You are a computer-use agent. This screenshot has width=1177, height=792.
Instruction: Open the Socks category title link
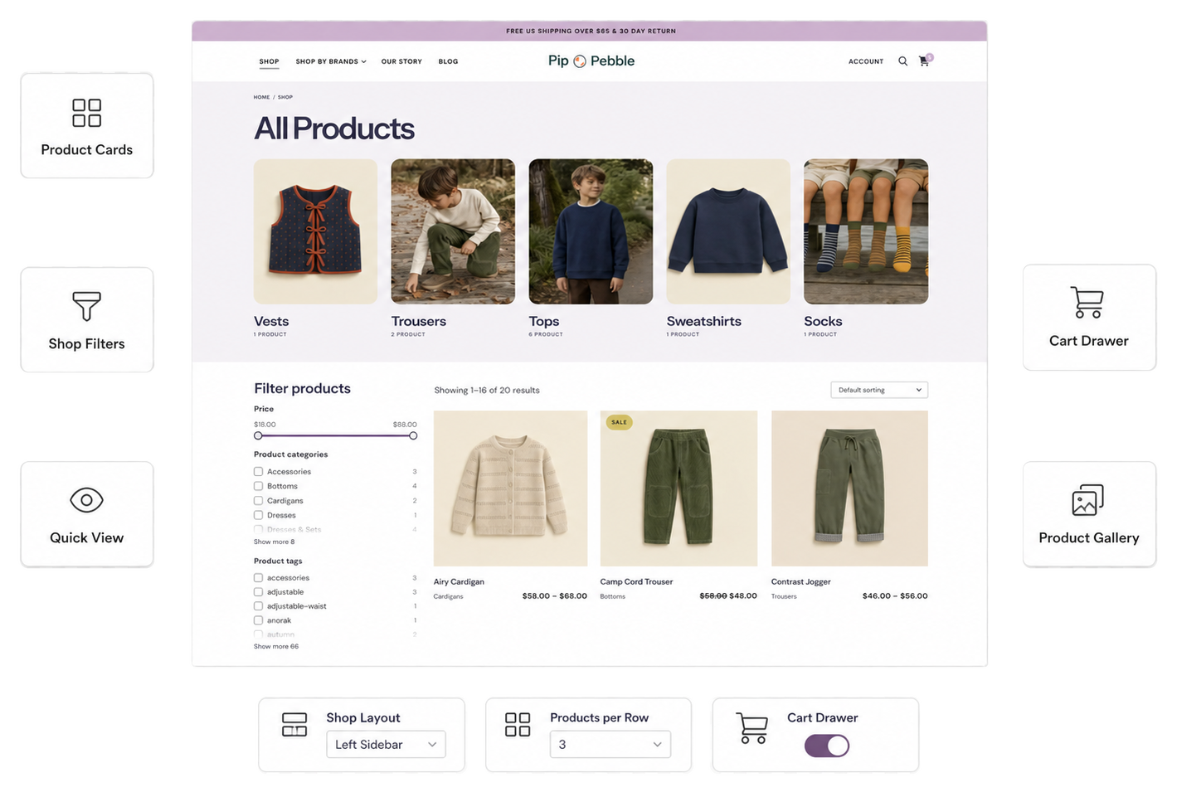point(823,321)
